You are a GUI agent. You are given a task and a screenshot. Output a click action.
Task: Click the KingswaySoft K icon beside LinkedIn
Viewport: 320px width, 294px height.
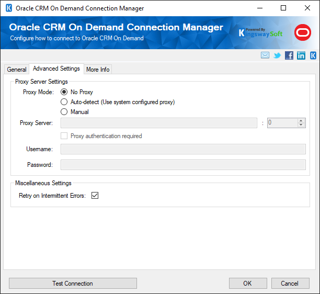coord(313,55)
